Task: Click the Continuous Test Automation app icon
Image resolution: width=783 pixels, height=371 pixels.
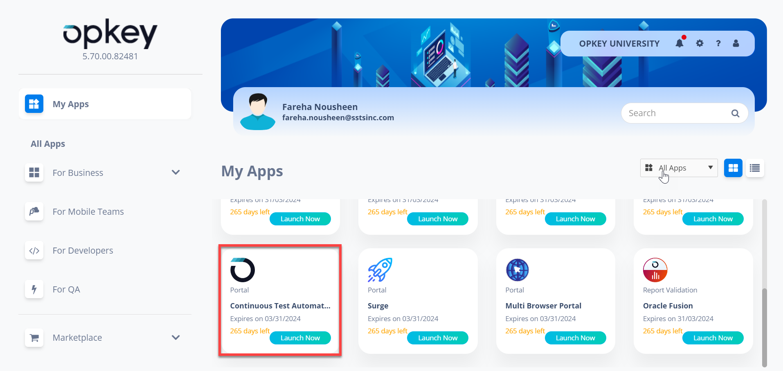Action: point(243,270)
